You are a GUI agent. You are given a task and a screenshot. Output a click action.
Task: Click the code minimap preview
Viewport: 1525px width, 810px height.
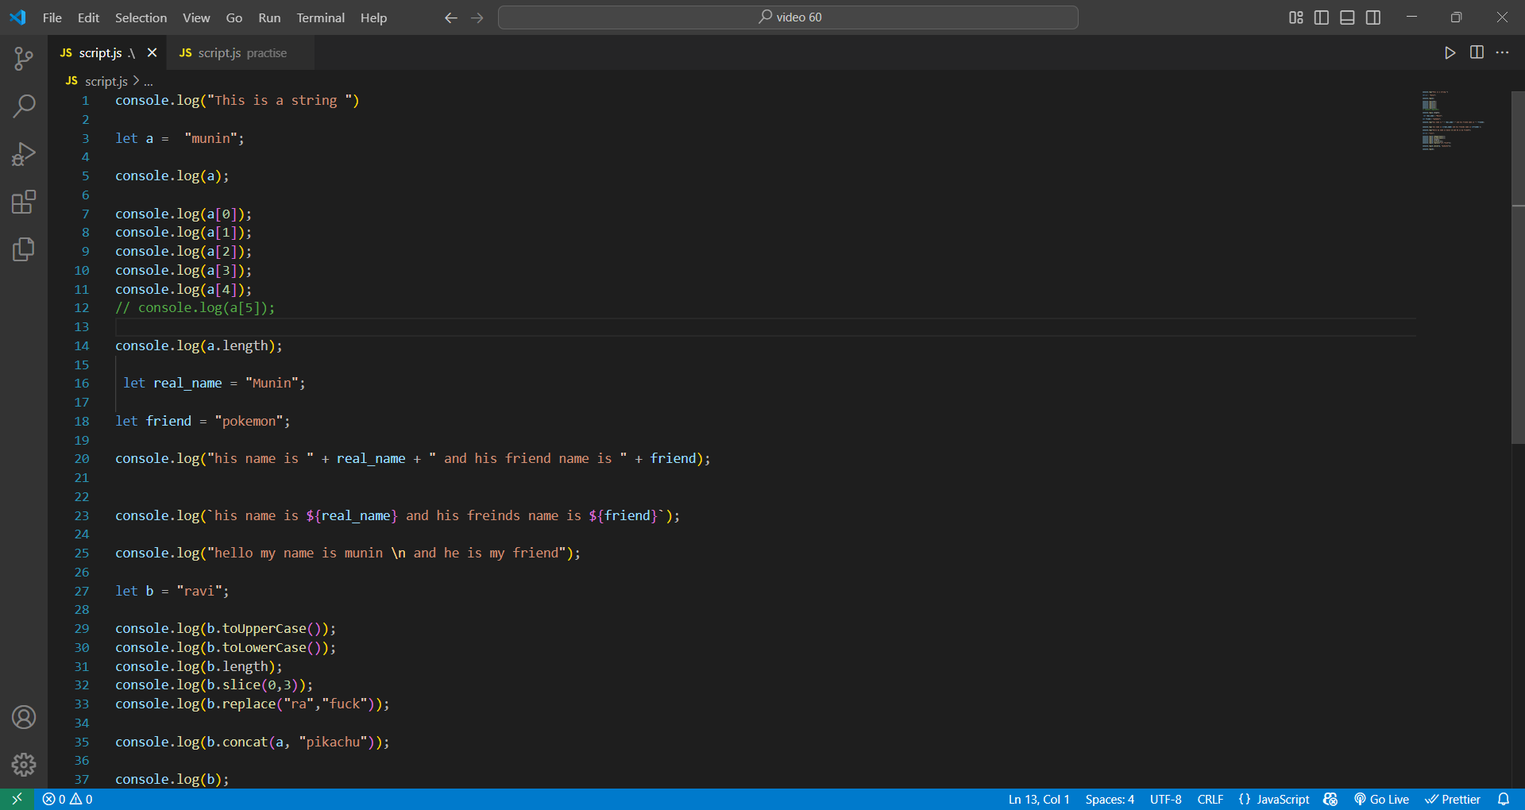(x=1454, y=119)
